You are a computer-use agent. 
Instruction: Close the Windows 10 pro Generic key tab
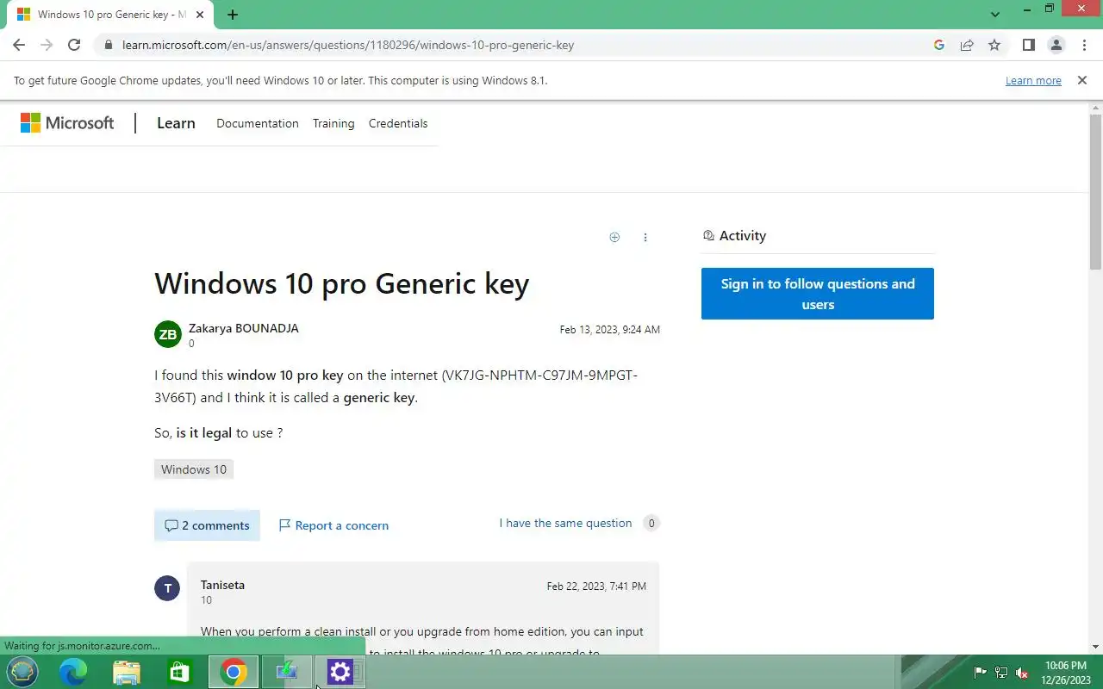(200, 15)
